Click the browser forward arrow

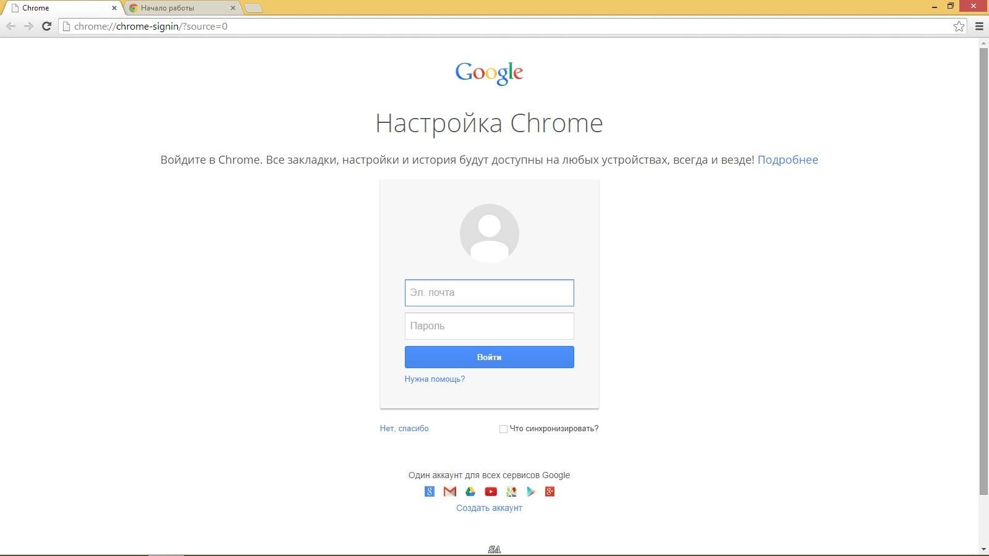click(x=28, y=26)
